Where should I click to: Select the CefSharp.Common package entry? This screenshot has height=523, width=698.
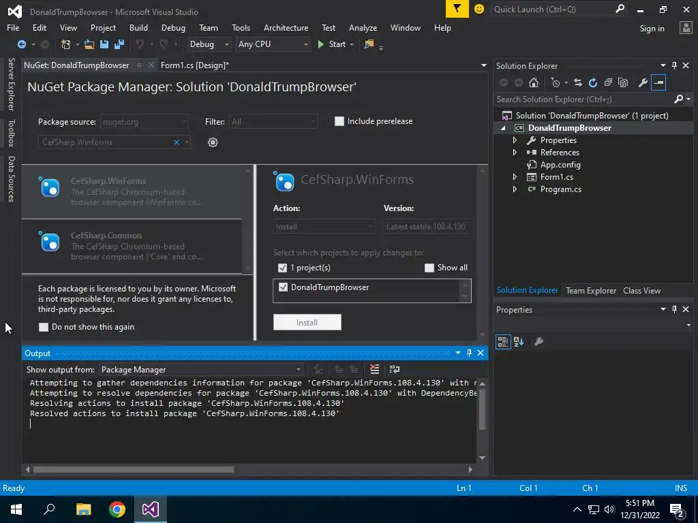pos(132,246)
